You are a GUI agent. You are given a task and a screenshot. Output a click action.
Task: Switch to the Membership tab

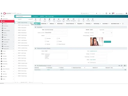click(x=44, y=24)
